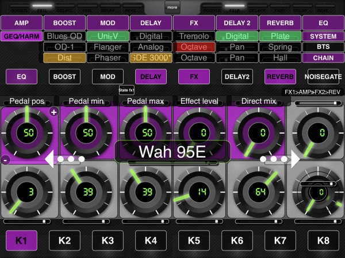Click the Pedal pos knob showing 50
The image size is (345, 258).
pos(27,133)
